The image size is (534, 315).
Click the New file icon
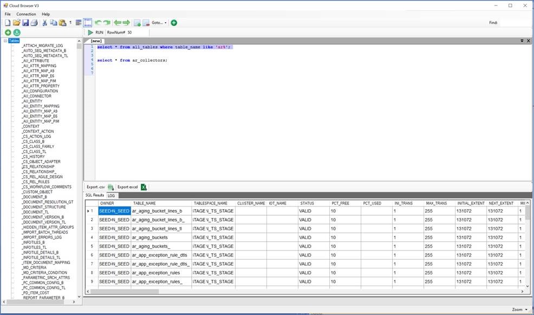[x=8, y=23]
